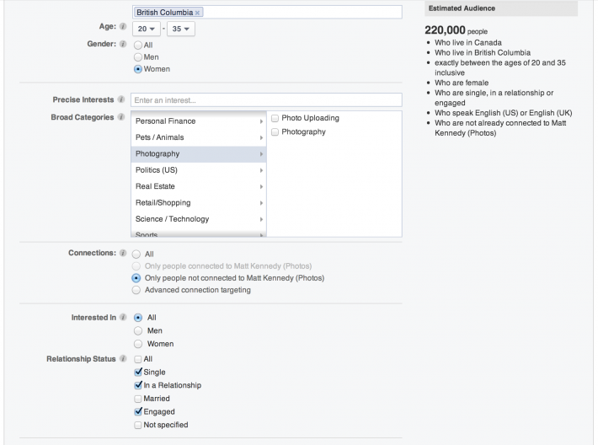Select All under Interested In
The height and width of the screenshot is (445, 598).
[138, 318]
